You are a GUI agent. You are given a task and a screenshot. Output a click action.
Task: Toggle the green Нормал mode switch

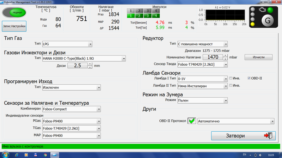pos(14,13)
